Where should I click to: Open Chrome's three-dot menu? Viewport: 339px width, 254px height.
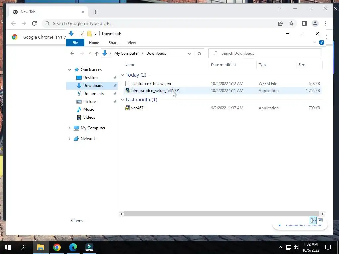[326, 23]
